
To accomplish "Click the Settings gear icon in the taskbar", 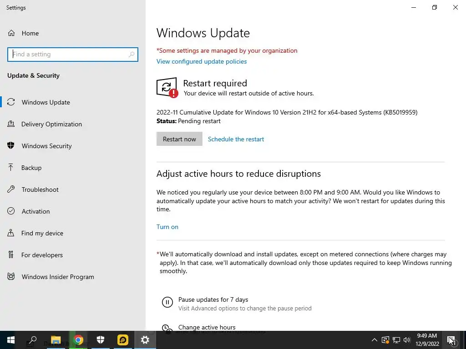I will pos(145,340).
